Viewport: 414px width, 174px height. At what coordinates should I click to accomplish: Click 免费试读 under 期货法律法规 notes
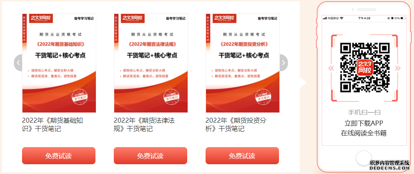[x=151, y=156]
